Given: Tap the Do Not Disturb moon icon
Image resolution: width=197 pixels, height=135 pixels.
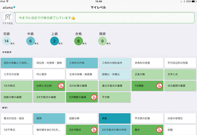Looking at the screenshot, I should point(181,1).
